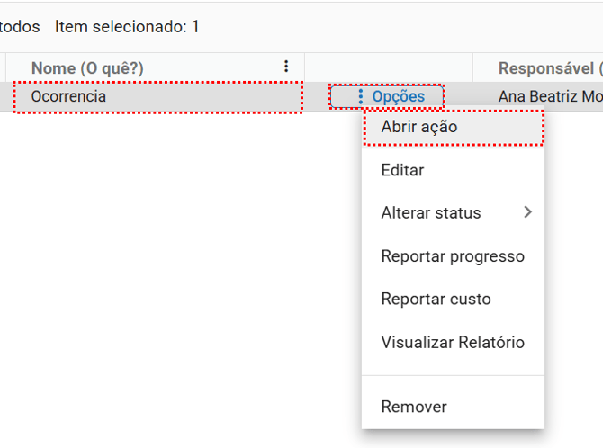Select Abrir ação from the context menu
Viewport: 603px width, 448px height.
coord(419,127)
